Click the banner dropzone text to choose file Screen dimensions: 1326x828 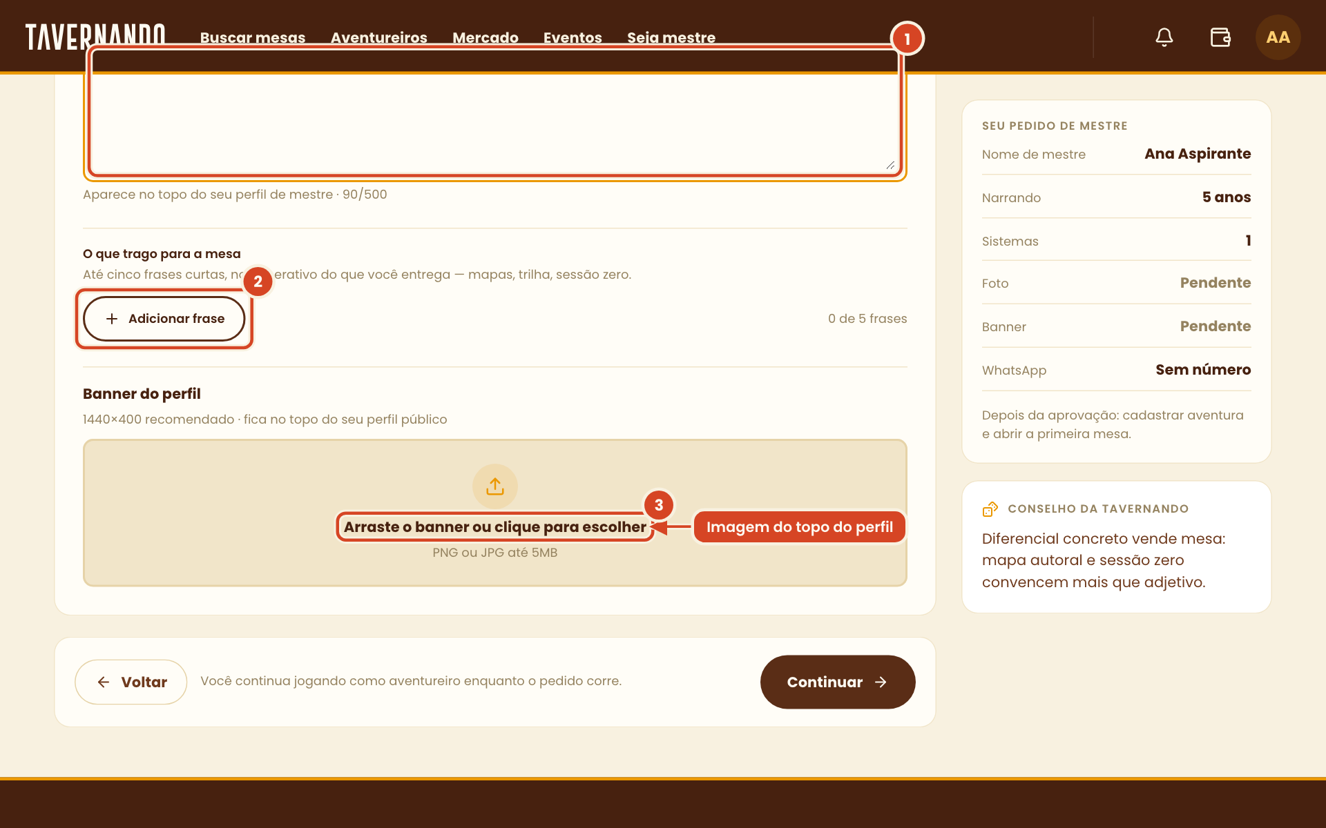coord(495,527)
